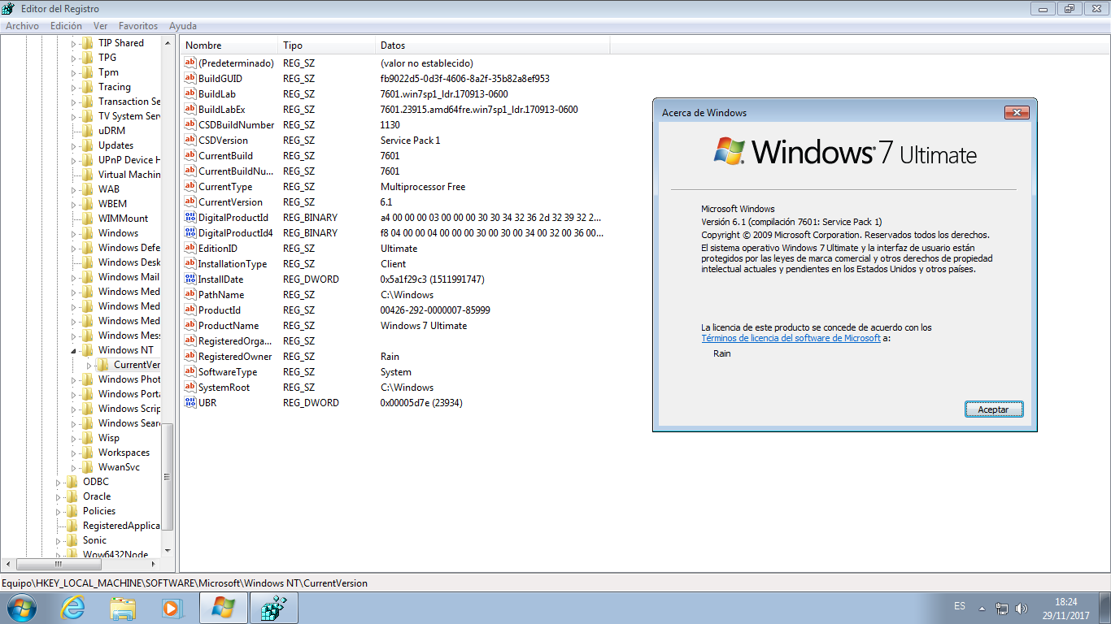Click Aceptar in Acerca de Windows dialog

pyautogui.click(x=993, y=409)
